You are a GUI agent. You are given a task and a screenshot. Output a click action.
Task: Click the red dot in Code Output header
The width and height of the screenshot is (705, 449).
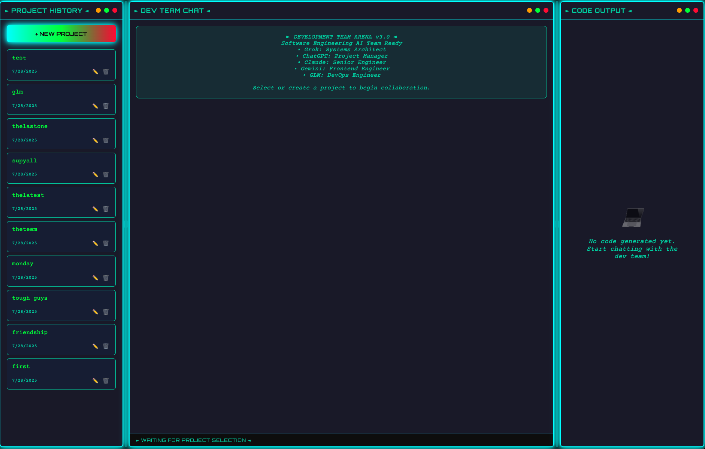pos(696,10)
